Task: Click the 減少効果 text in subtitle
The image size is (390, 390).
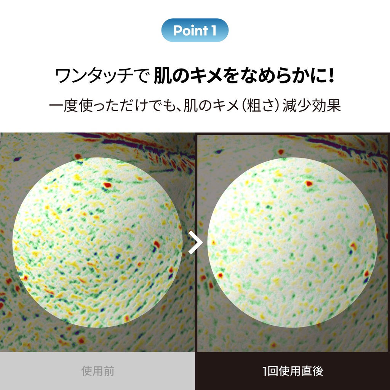Action: [x=312, y=105]
